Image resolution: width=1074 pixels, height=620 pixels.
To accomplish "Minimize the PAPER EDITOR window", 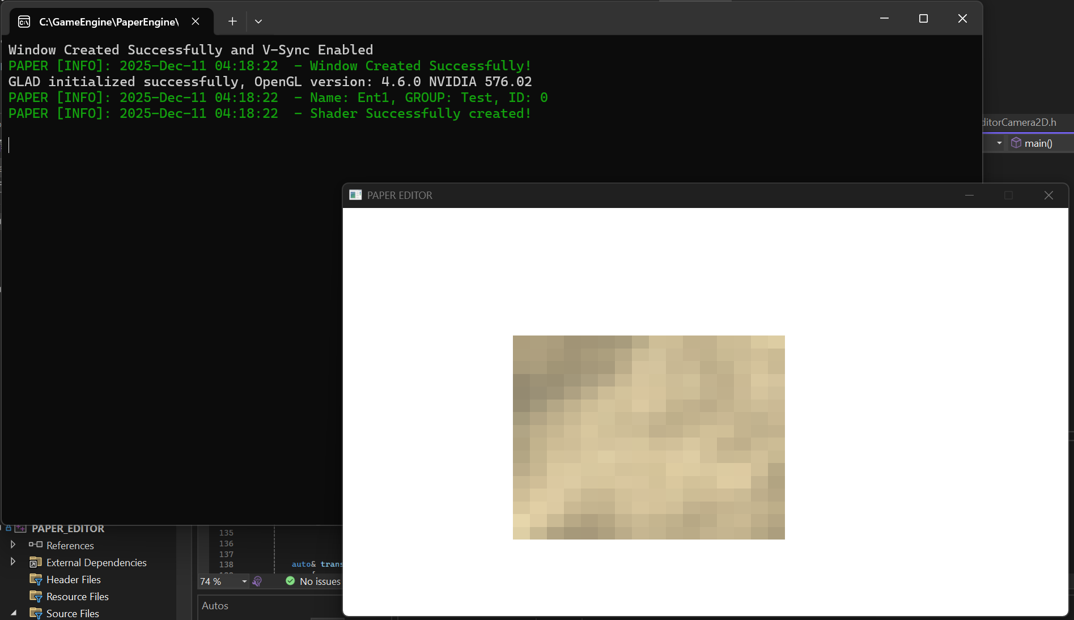I will click(969, 195).
